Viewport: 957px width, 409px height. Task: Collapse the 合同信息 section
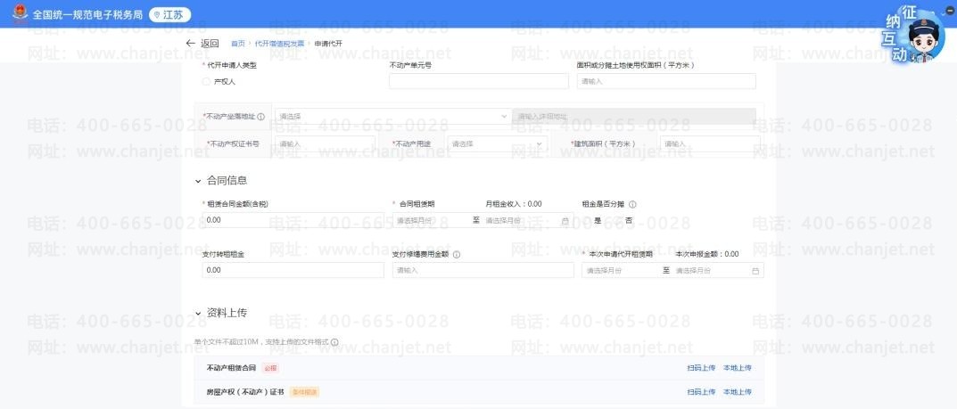pyautogui.click(x=198, y=181)
